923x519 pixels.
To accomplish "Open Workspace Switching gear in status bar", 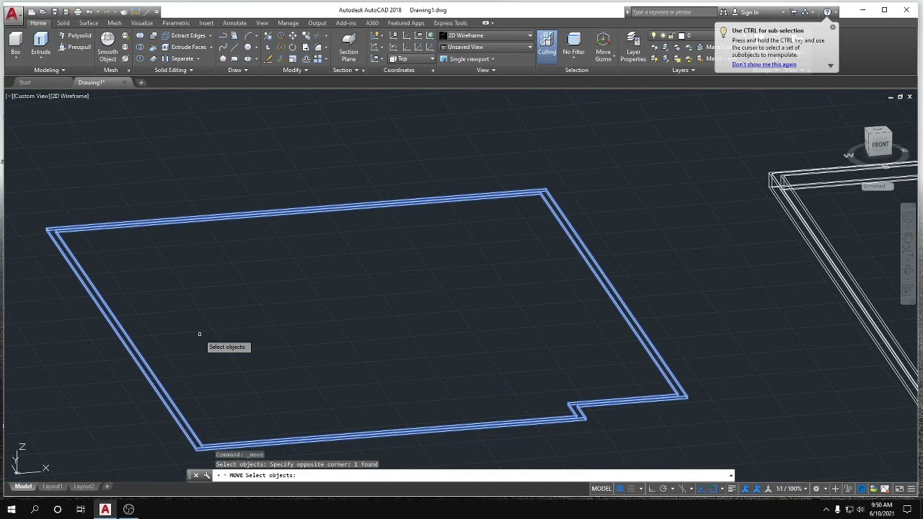I will (816, 489).
